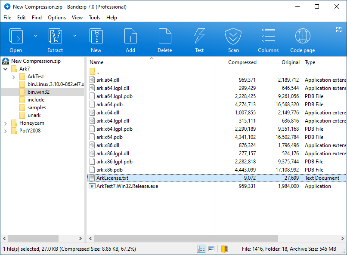Toggle the toolbar layout switcher top right
The width and height of the screenshot is (347, 255).
coord(339,29)
